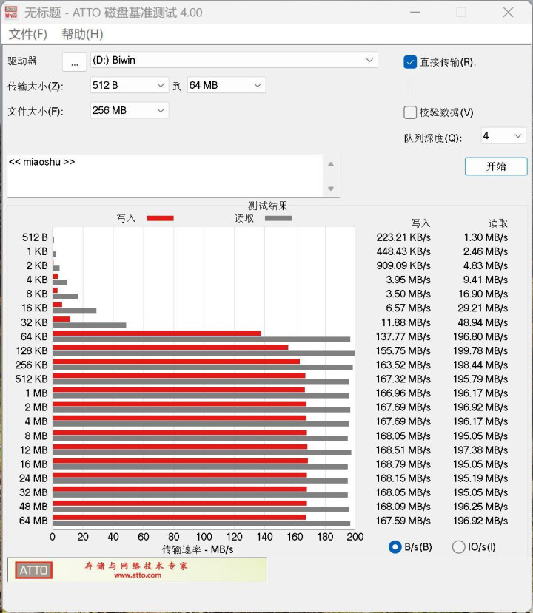Click the 168.79 MB/s write value
The height and width of the screenshot is (613, 533).
tap(403, 464)
